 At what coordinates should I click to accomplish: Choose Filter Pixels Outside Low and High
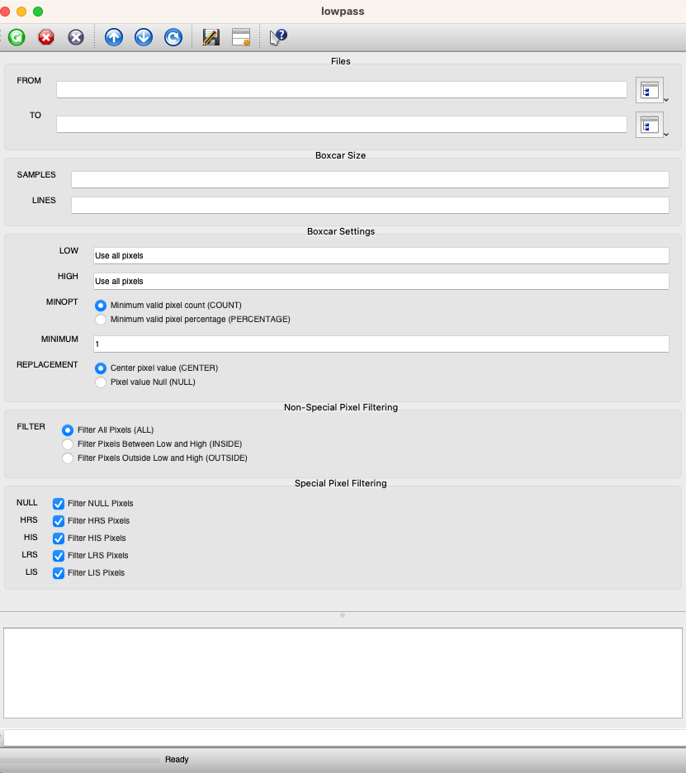[x=68, y=458]
